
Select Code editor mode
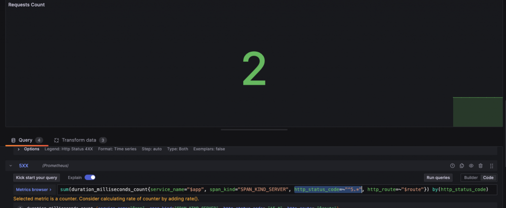coord(488,178)
